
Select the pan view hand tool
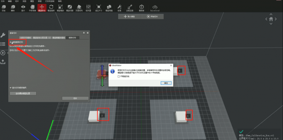click(x=32, y=8)
